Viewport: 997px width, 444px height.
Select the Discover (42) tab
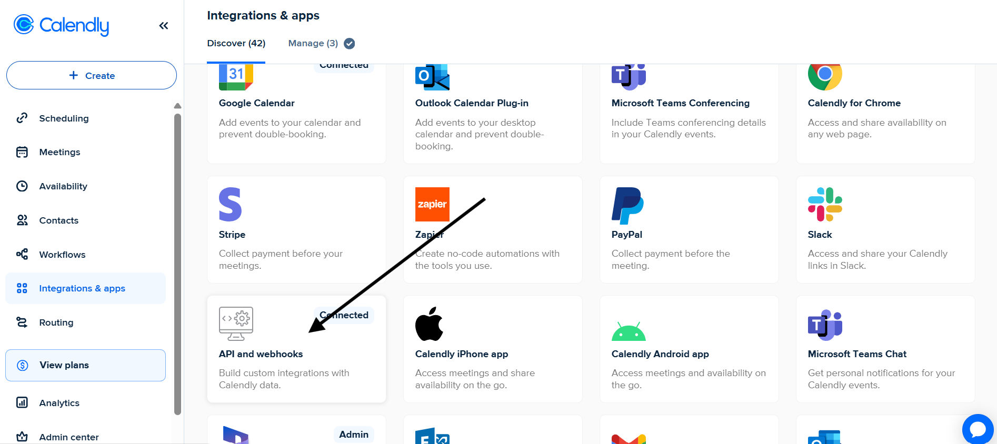point(236,43)
